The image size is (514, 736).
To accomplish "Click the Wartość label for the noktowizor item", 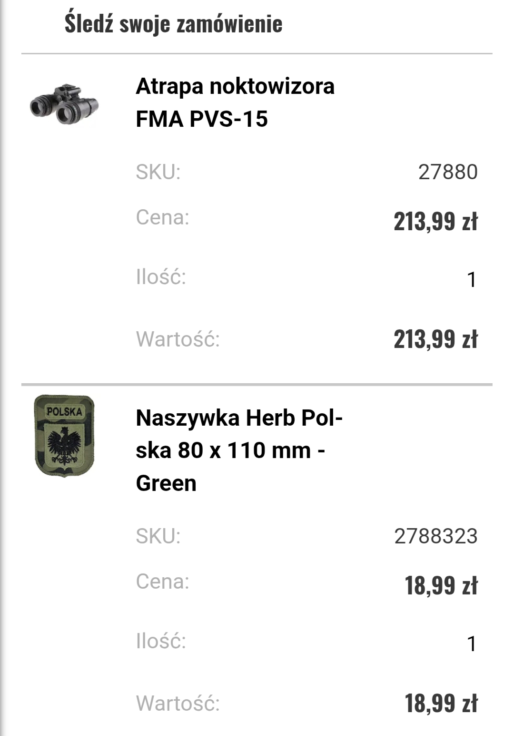I will click(x=178, y=339).
